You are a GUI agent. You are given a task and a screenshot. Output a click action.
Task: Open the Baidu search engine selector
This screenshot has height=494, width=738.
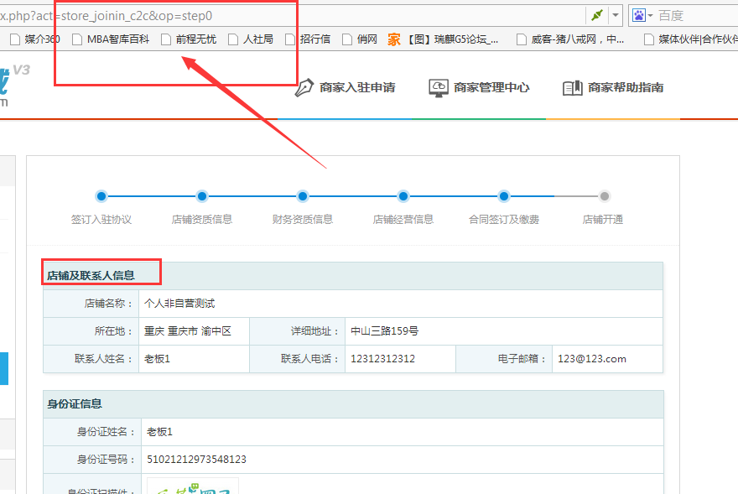tap(642, 16)
